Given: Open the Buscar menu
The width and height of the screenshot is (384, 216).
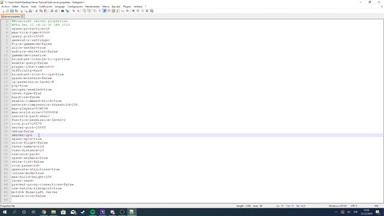Looking at the screenshot, I should (x=25, y=7).
